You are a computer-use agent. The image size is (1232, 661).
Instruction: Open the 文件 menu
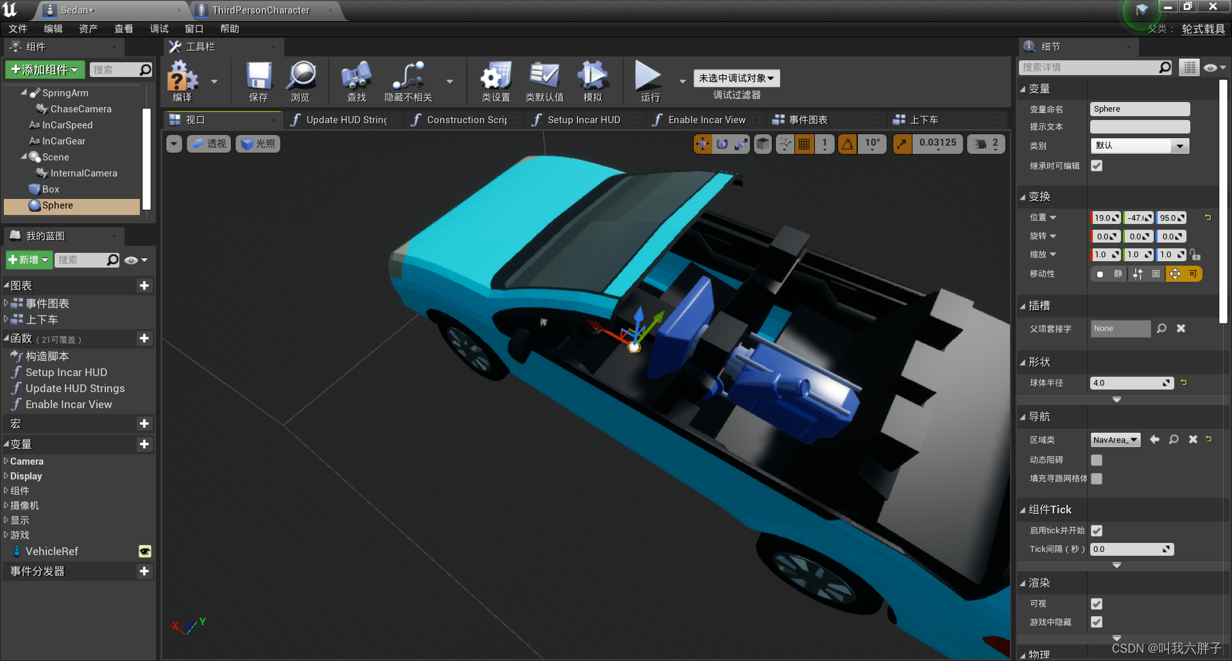(18, 29)
